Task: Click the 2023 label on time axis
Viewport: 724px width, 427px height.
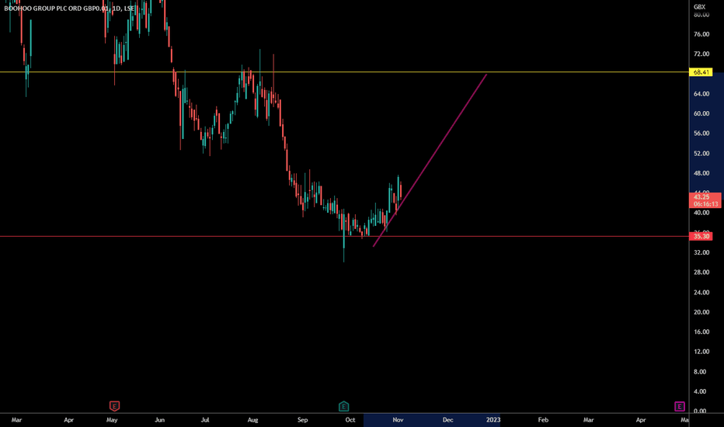Action: click(493, 420)
